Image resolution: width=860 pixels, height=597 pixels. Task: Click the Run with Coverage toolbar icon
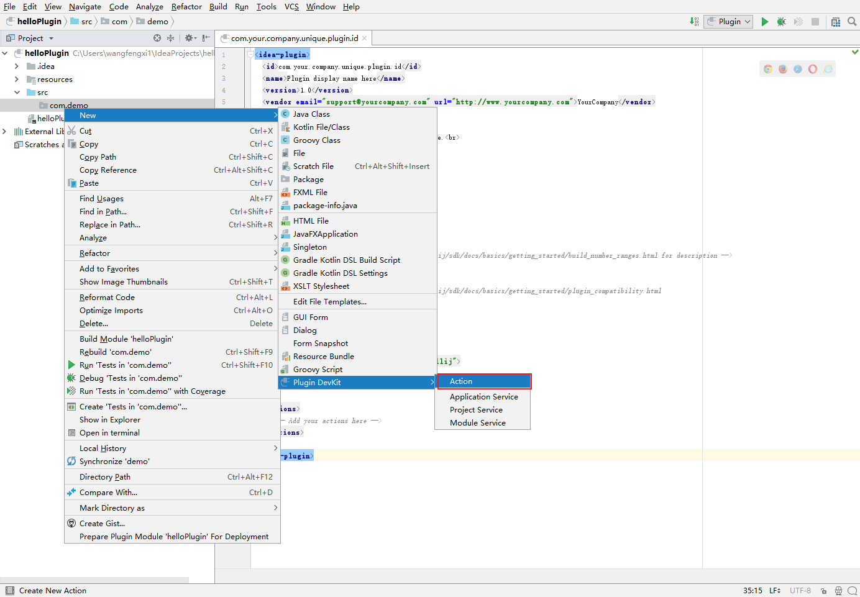[x=798, y=22]
